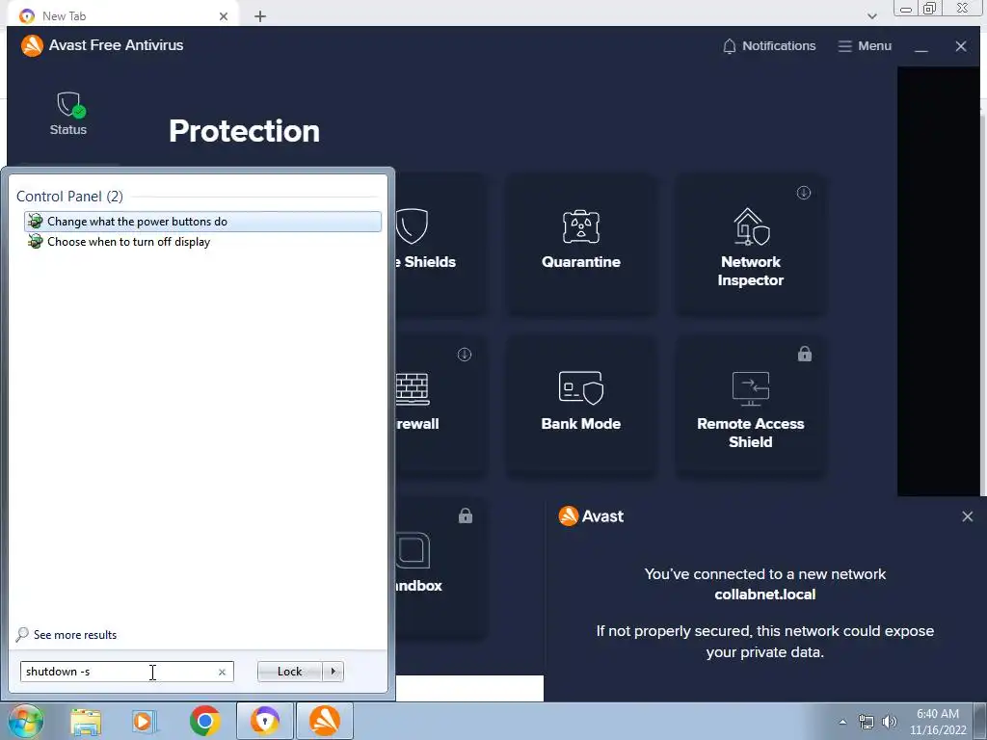Close the Avast new network popup
987x740 pixels.
pos(968,516)
